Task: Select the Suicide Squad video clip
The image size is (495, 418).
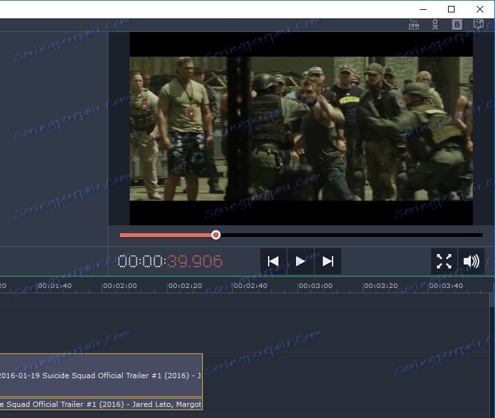Action: point(101,375)
